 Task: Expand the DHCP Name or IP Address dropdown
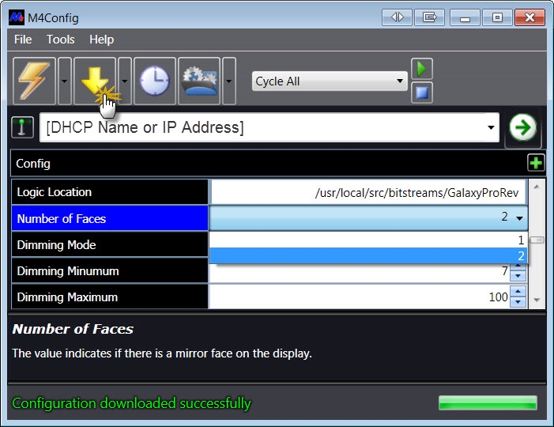click(x=491, y=127)
